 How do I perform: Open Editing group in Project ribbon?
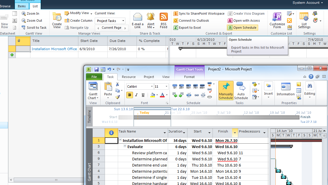pyautogui.click(x=310, y=89)
